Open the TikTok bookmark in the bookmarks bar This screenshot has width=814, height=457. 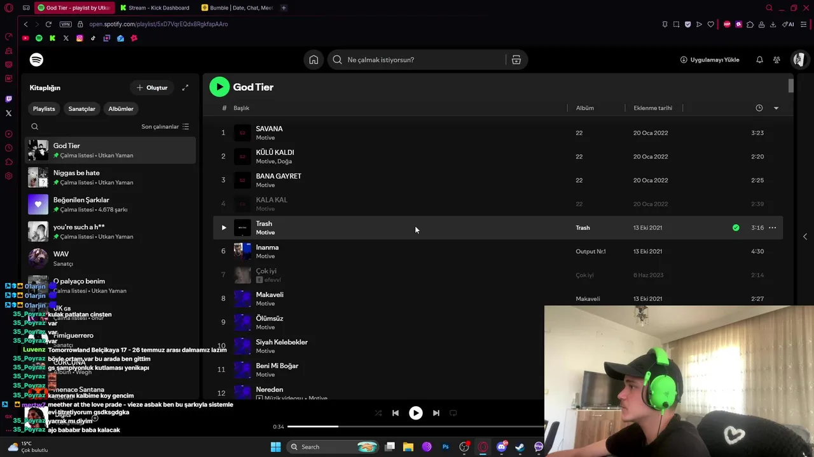(93, 38)
